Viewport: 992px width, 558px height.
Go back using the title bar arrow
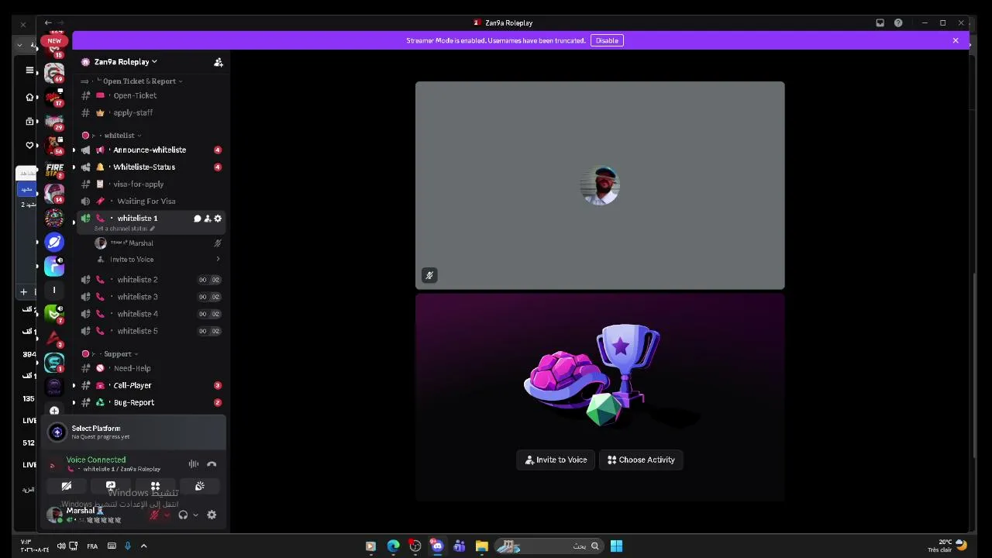48,23
